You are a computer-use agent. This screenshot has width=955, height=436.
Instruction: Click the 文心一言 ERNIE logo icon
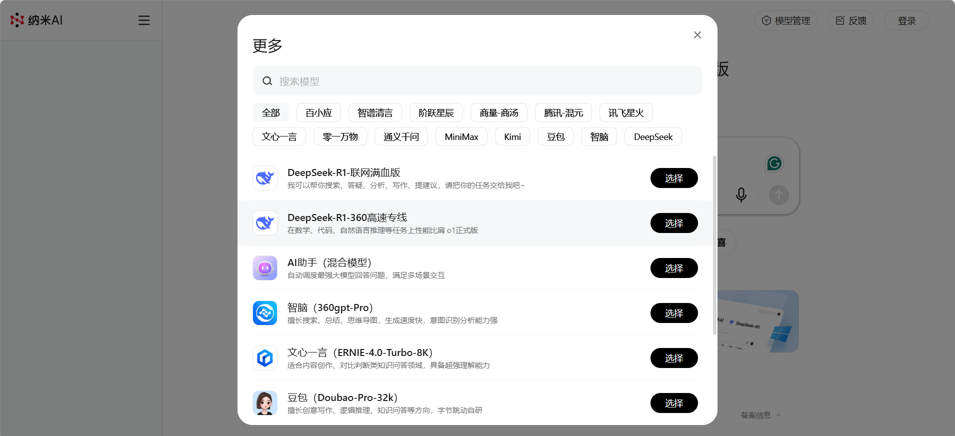coord(265,358)
